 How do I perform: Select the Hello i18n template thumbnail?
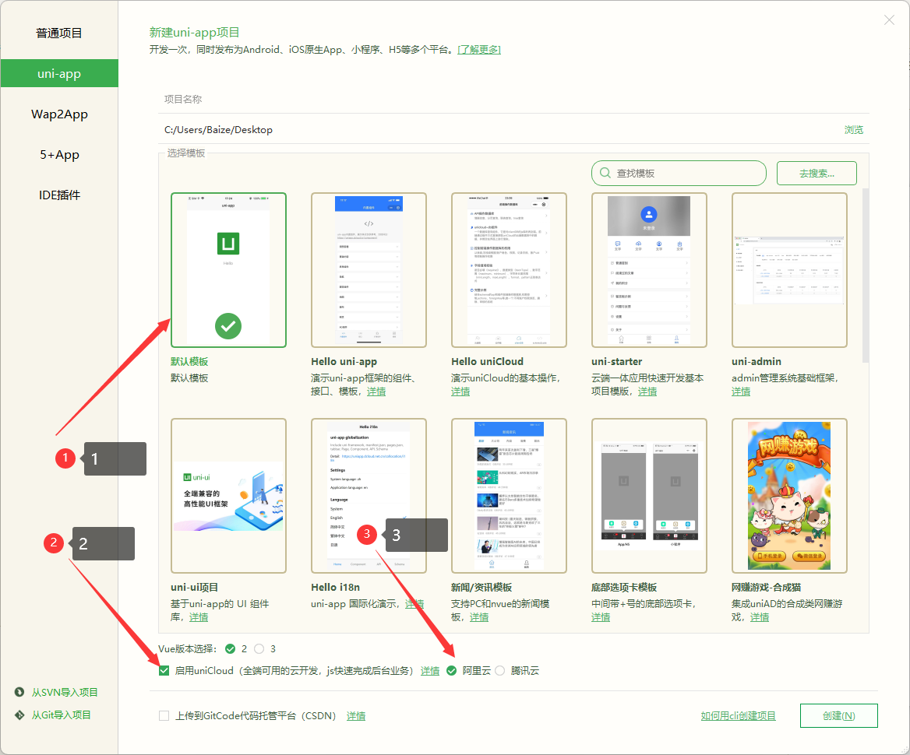point(369,496)
